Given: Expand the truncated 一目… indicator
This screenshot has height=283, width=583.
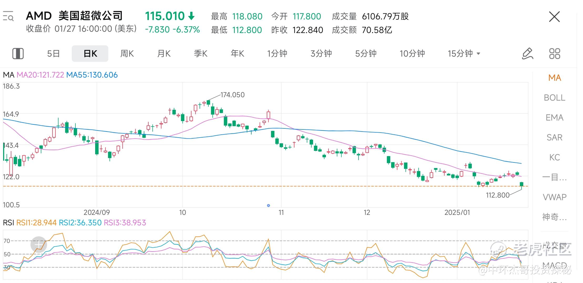Looking at the screenshot, I should click(x=554, y=177).
